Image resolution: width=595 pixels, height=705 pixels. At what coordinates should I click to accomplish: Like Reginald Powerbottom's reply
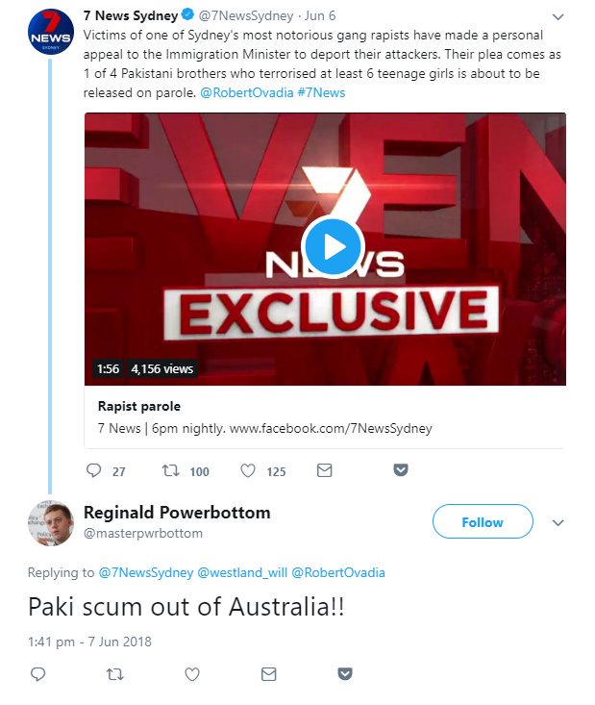coord(191,674)
